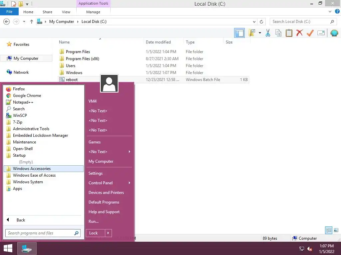
Task: Open the Share ribbon tab
Action: pos(47,12)
